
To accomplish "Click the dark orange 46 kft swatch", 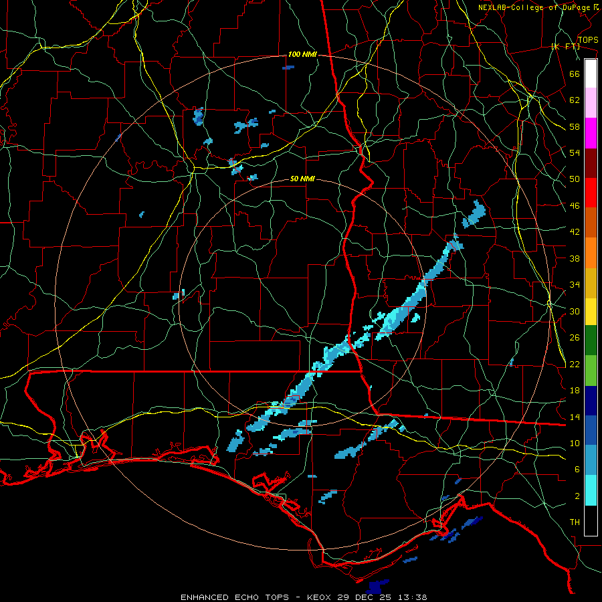I will pos(591,223).
